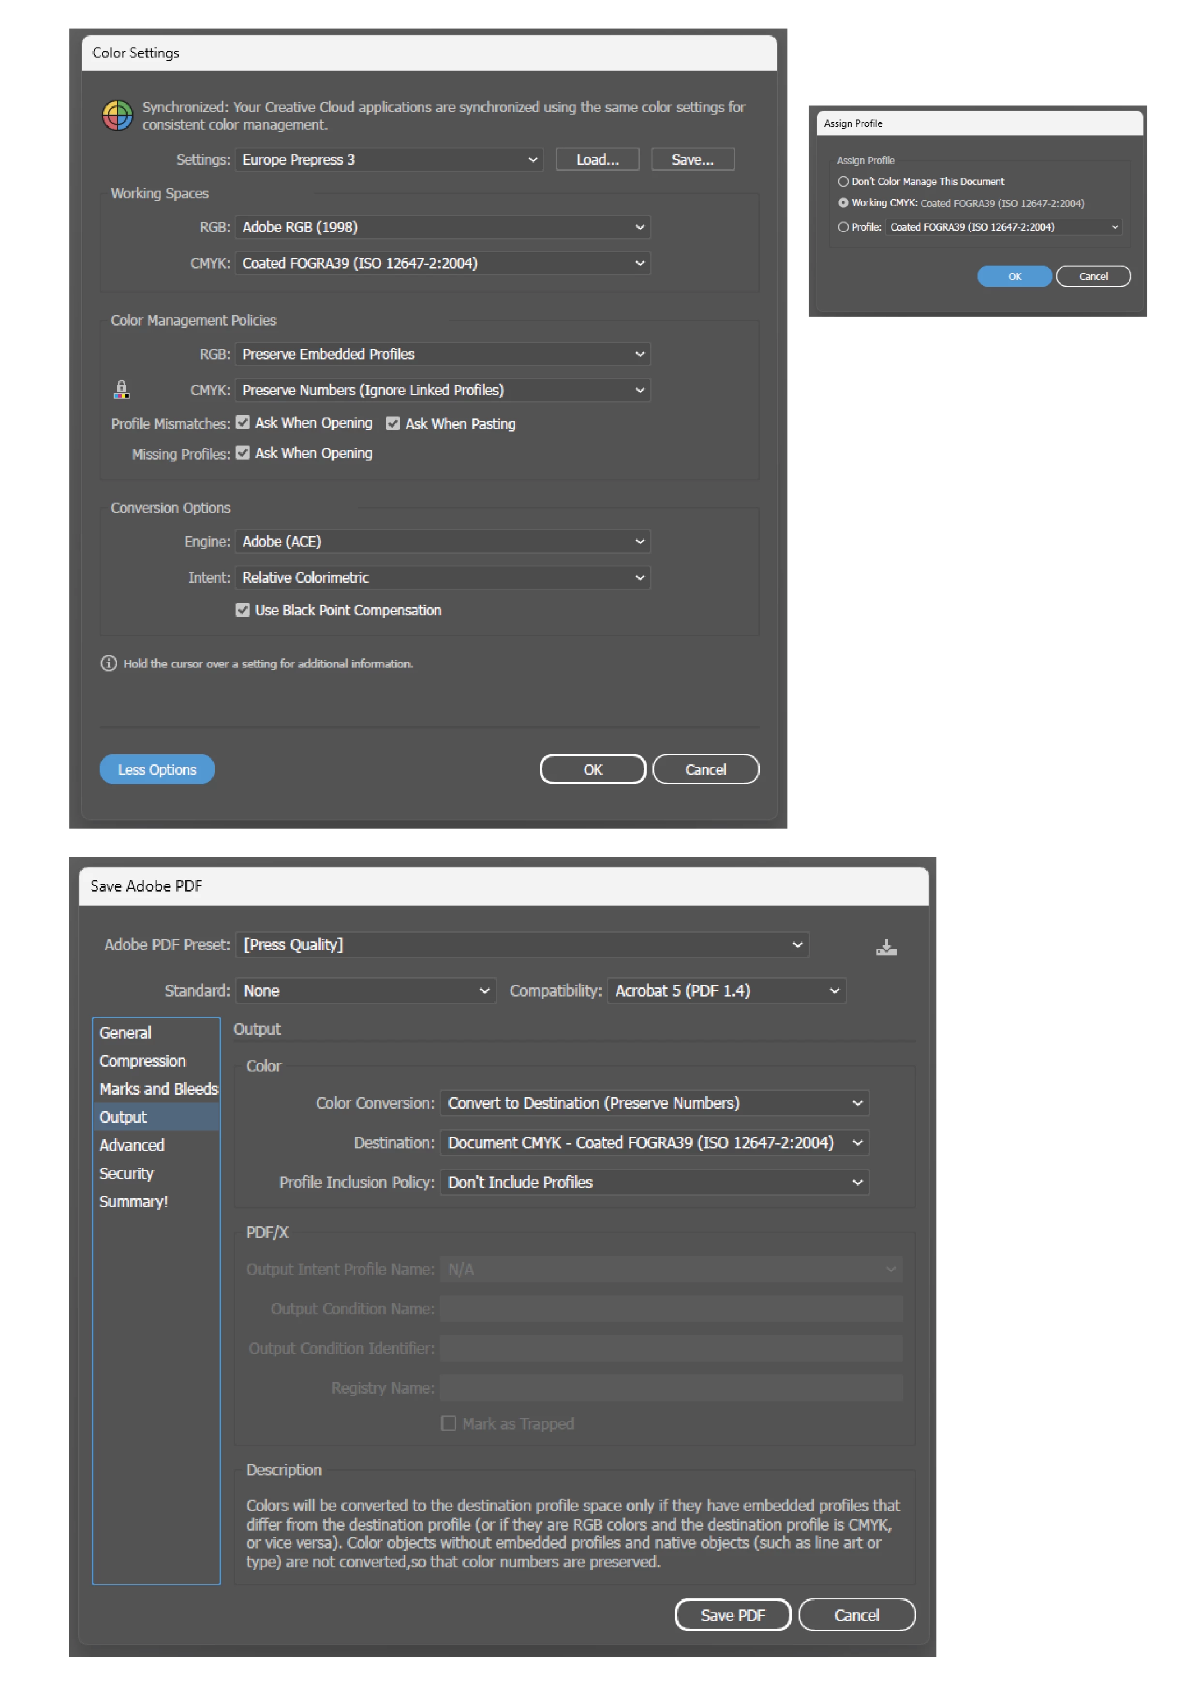Click the info circle hint icon
The width and height of the screenshot is (1200, 1697).
coord(109,663)
